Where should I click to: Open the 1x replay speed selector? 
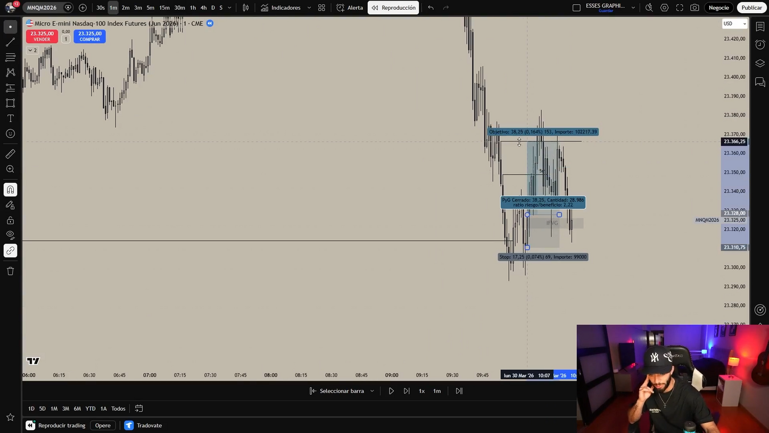[421, 391]
